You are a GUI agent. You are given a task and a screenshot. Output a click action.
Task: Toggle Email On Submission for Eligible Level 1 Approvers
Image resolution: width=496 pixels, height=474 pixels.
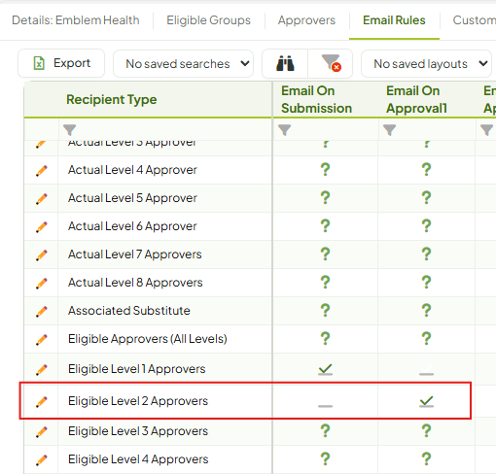[325, 369]
